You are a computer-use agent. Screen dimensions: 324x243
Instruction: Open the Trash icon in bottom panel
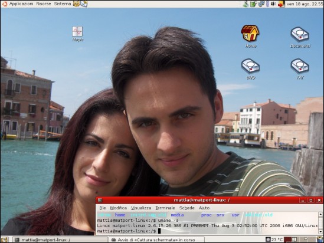pyautogui.click(x=320, y=239)
